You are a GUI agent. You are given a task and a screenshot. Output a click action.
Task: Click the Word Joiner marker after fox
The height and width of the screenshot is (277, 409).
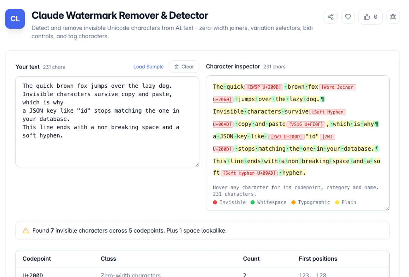click(x=337, y=87)
